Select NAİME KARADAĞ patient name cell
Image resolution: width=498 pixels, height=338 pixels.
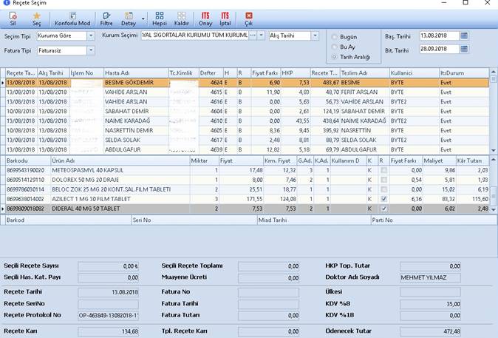tap(136, 121)
